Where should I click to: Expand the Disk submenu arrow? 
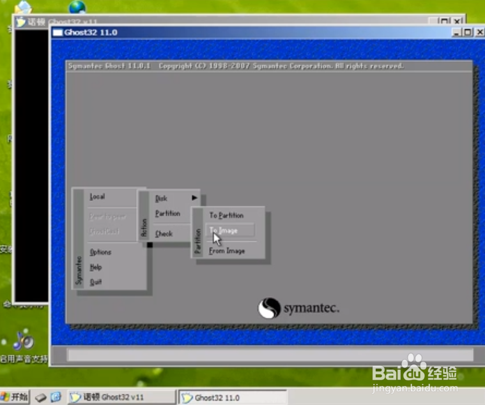[x=194, y=198]
